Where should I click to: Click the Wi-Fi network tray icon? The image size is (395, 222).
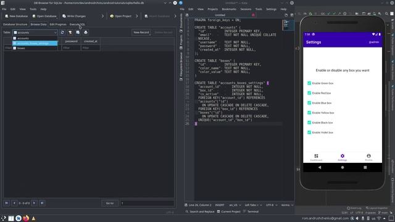coord(379,218)
